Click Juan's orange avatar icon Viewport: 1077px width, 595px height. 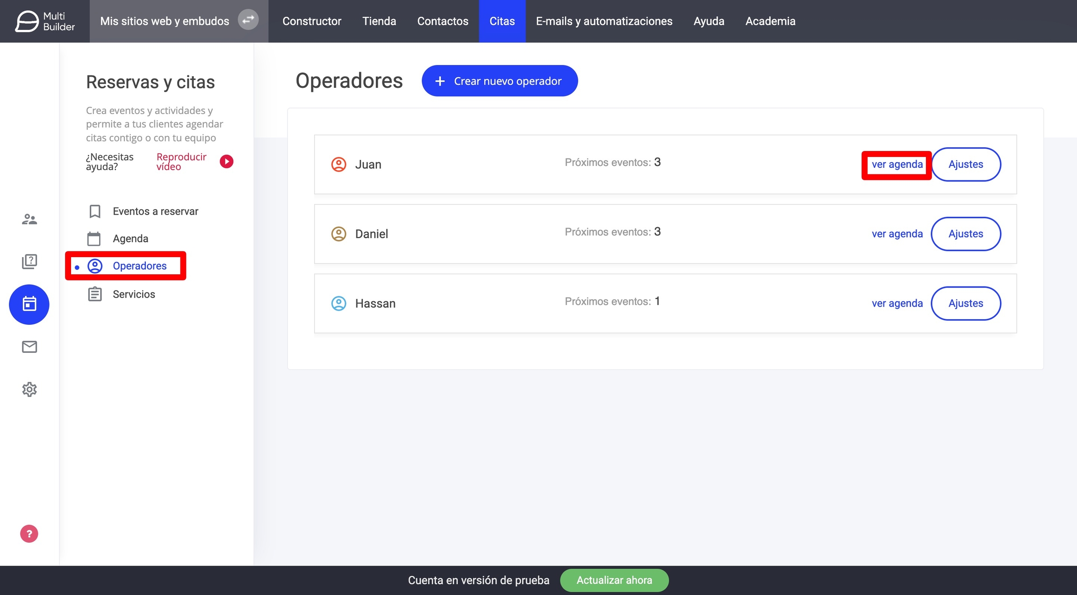pyautogui.click(x=338, y=165)
